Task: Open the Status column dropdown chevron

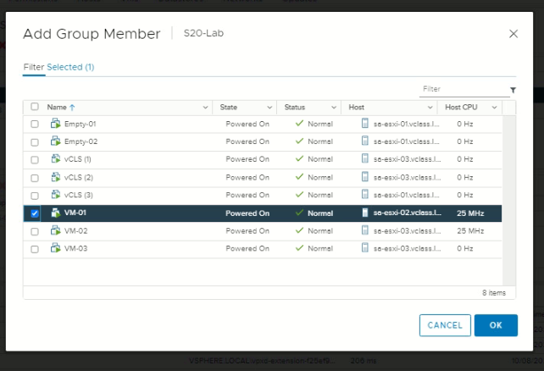Action: [334, 108]
